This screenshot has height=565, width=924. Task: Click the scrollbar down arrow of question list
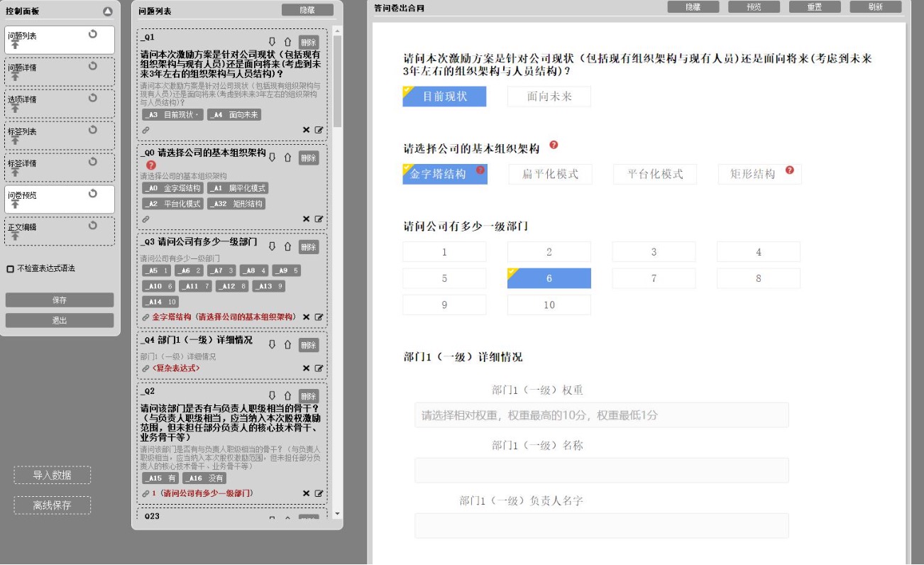click(x=337, y=514)
